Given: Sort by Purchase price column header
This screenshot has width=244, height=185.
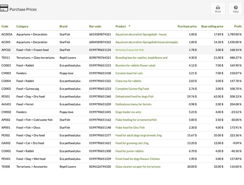Looking at the screenshot, I should click(187, 26).
